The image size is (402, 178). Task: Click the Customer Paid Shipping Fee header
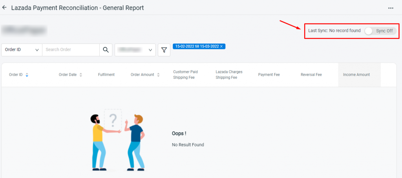click(x=185, y=74)
